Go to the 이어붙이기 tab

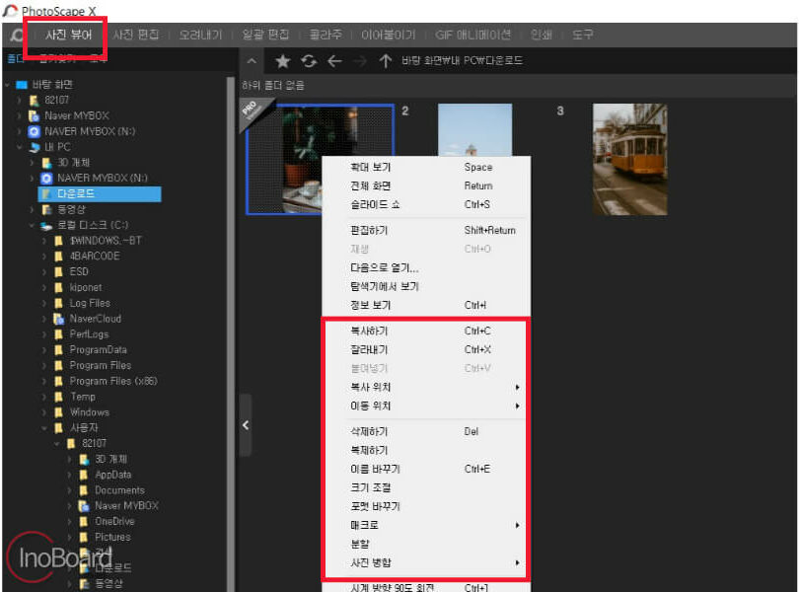(x=388, y=35)
